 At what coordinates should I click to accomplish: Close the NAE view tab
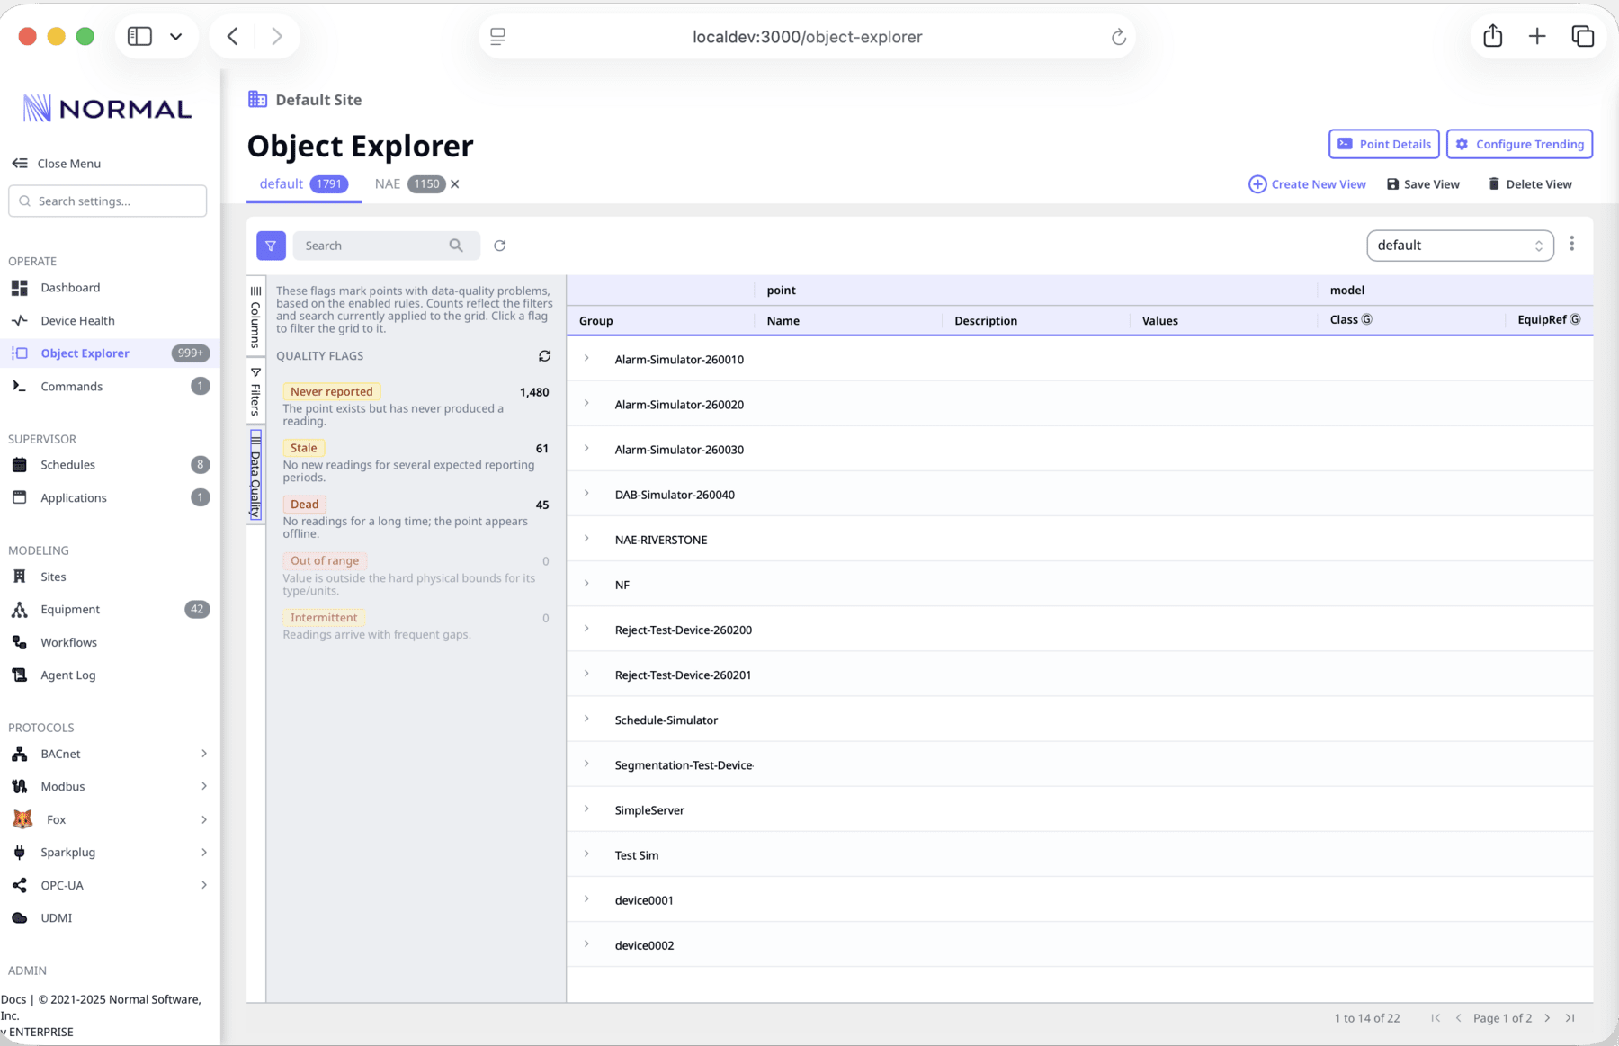pyautogui.click(x=455, y=184)
